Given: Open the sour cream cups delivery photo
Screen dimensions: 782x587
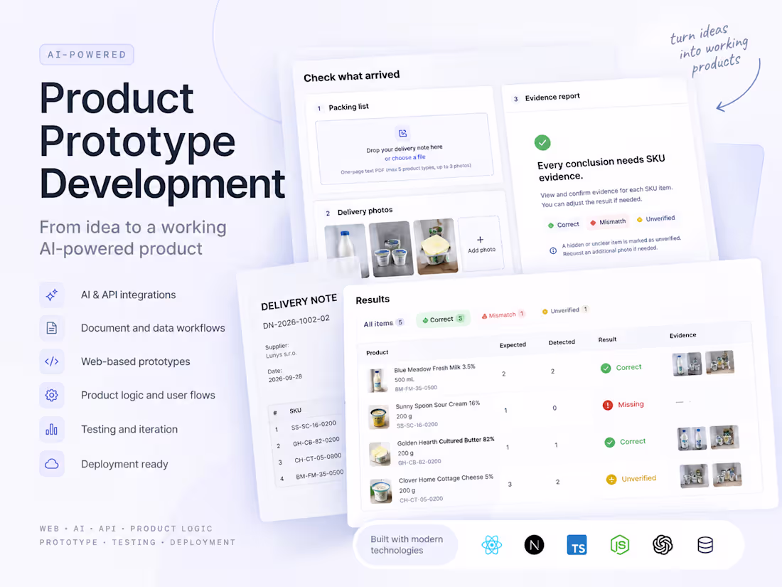Looking at the screenshot, I should tap(391, 248).
